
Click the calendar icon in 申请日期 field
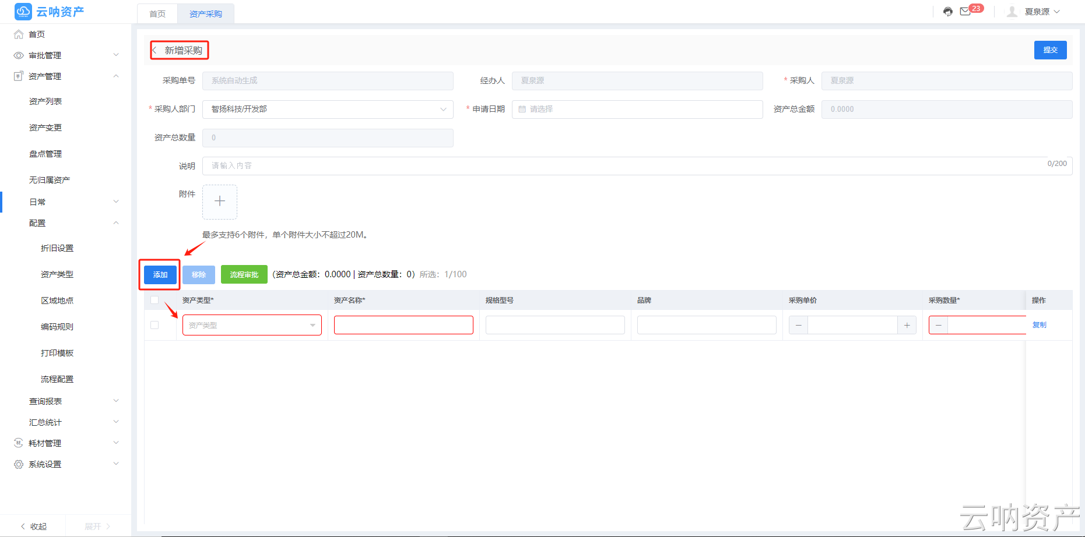point(522,109)
